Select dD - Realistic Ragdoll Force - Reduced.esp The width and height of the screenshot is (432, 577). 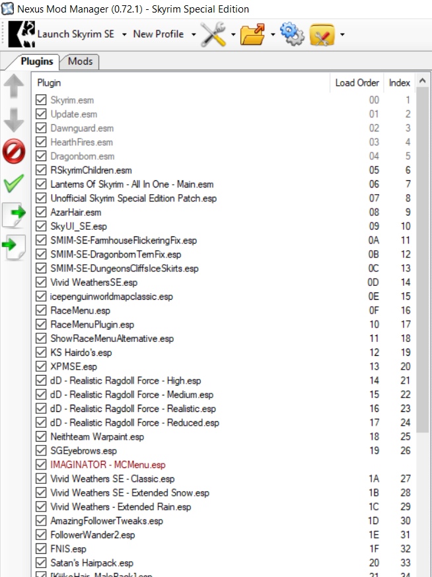(x=223, y=423)
